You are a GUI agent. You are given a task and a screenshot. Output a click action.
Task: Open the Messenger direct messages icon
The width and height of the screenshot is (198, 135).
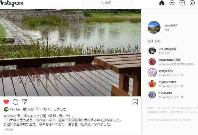tap(172, 3)
